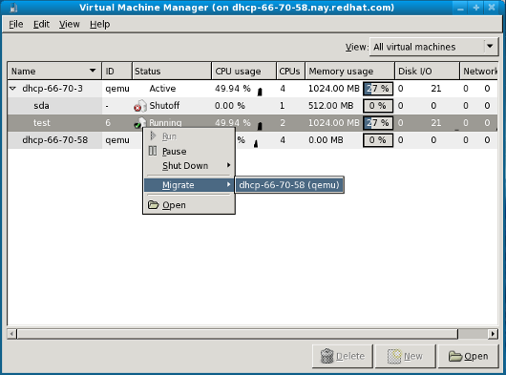Click the trash icon on Delete button
The image size is (506, 375).
coord(327,356)
